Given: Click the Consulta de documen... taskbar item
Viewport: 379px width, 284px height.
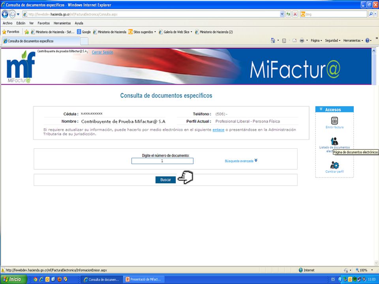Looking at the screenshot, I should click(x=102, y=279).
